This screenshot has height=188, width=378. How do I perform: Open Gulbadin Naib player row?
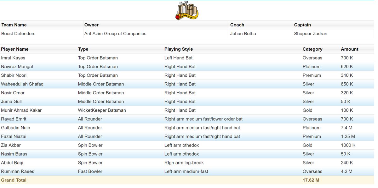pyautogui.click(x=16, y=128)
